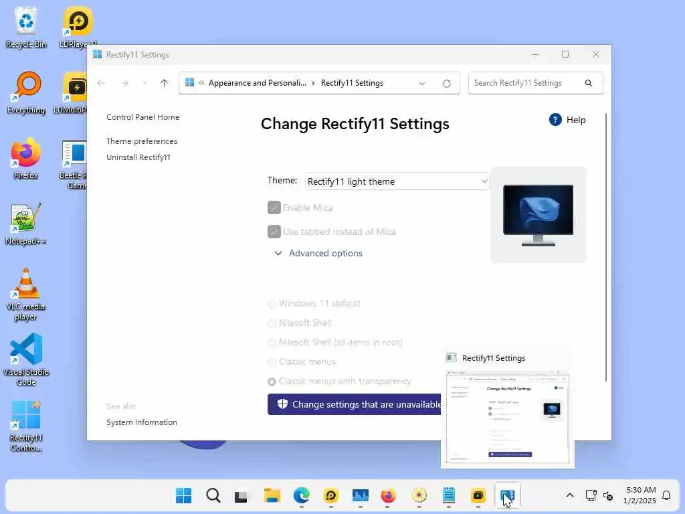The width and height of the screenshot is (685, 514).
Task: Select Nilesoft Shell (all items in root)
Action: pyautogui.click(x=272, y=343)
